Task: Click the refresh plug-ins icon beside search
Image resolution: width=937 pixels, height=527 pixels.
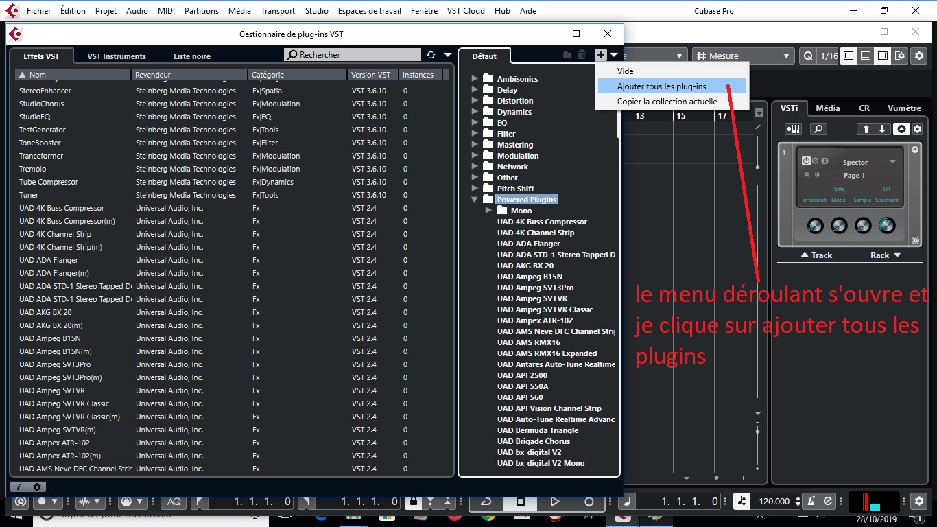Action: click(431, 54)
